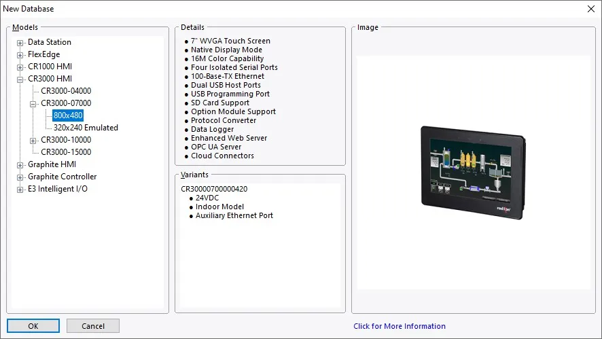This screenshot has height=339, width=602.
Task: Expand the CR3000-10000 node
Action: click(x=33, y=141)
